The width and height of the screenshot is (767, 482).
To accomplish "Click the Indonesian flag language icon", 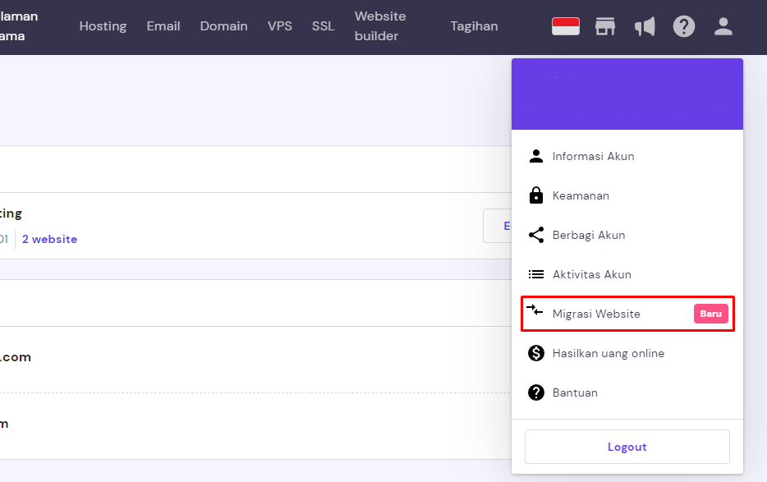I will [x=565, y=26].
